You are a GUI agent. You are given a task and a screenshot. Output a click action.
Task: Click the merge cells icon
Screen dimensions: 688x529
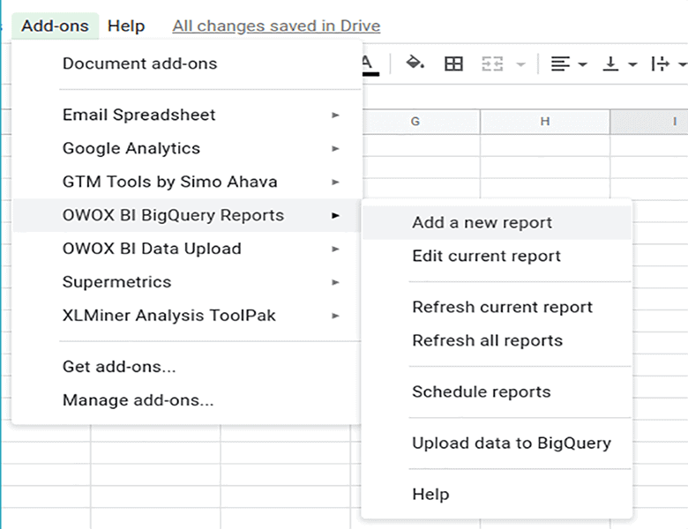[x=492, y=63]
